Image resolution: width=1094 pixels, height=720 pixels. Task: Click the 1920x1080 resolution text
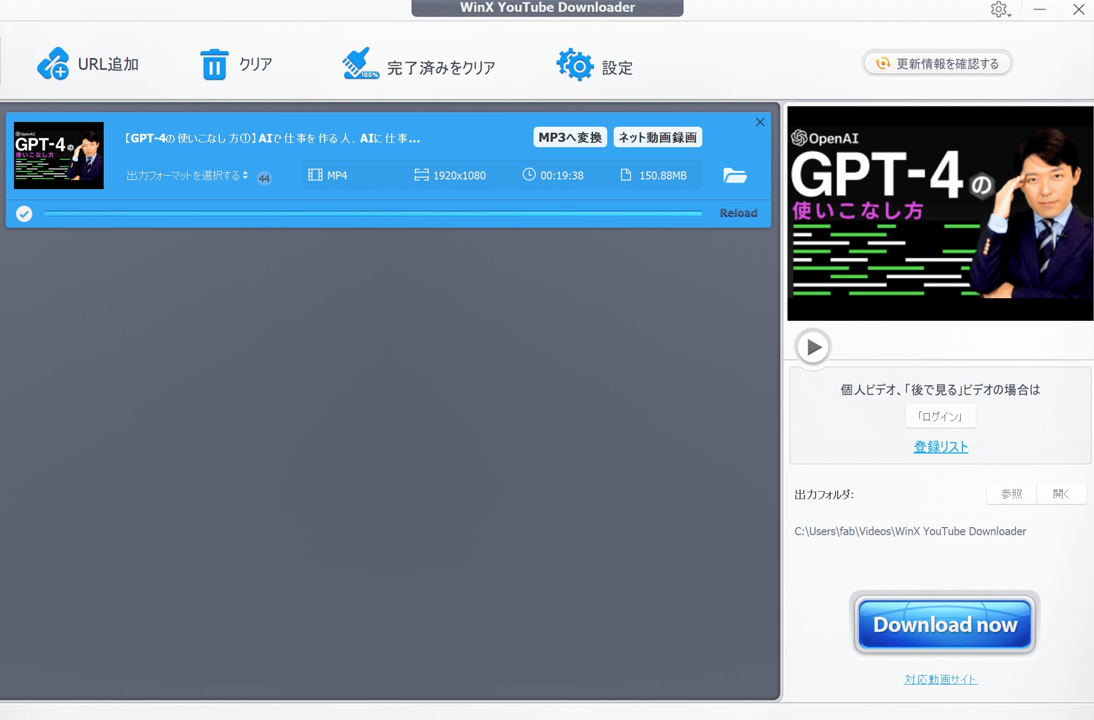tap(459, 176)
